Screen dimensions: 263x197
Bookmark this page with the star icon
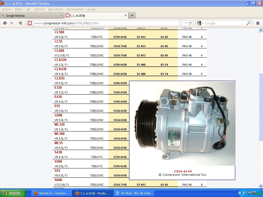[181, 23]
